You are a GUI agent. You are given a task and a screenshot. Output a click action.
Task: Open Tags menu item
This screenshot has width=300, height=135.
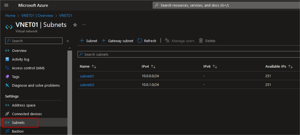(x=16, y=77)
